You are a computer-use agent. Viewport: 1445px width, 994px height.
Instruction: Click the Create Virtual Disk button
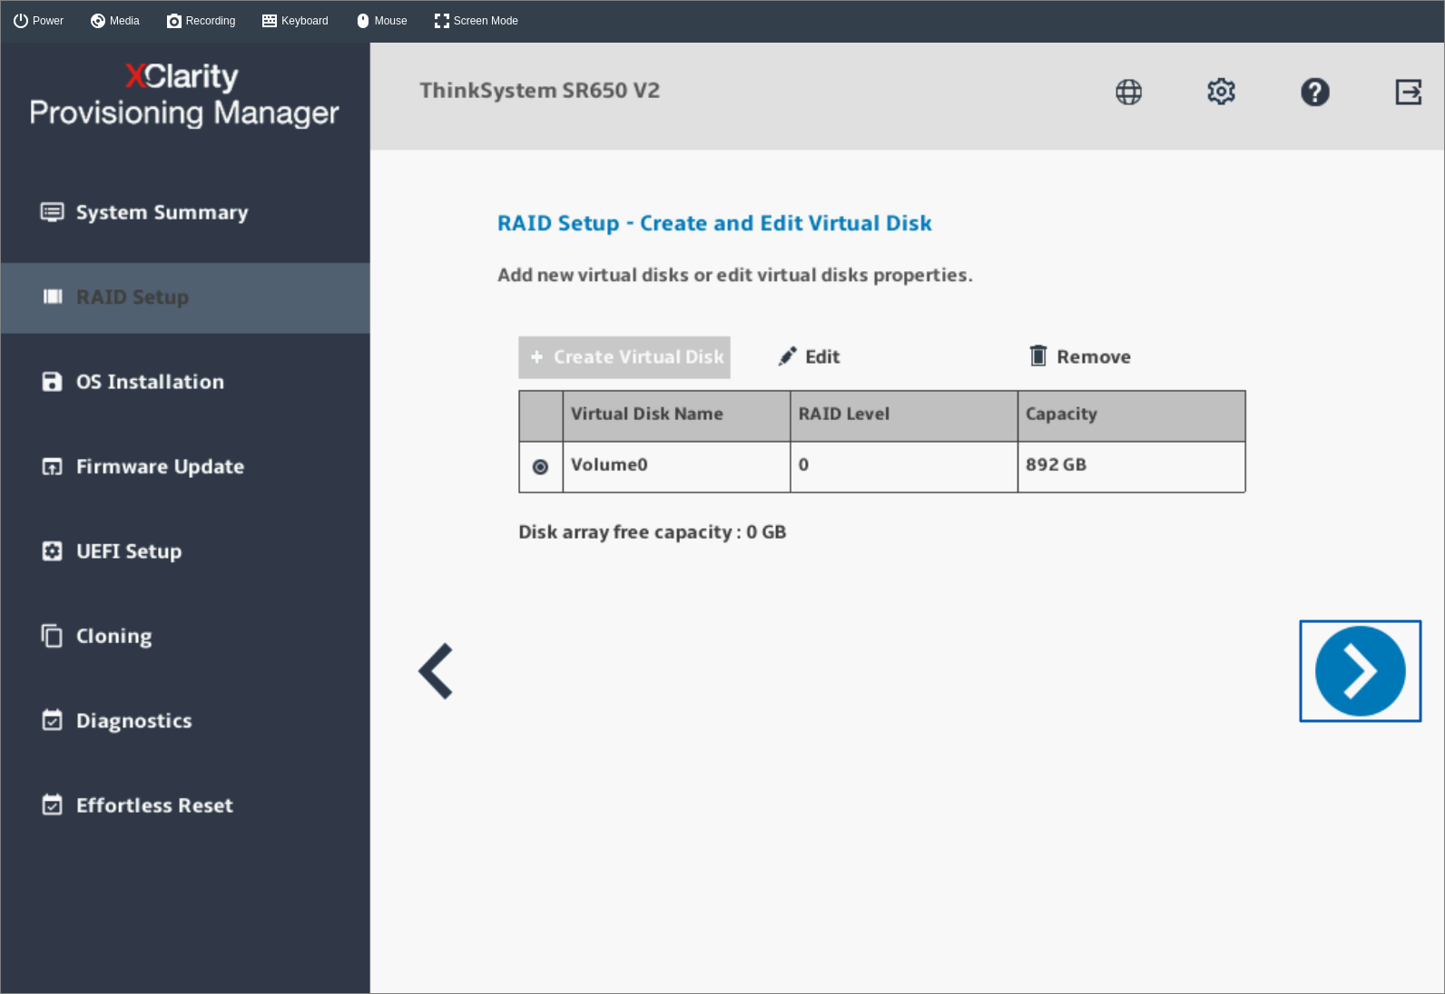624,357
